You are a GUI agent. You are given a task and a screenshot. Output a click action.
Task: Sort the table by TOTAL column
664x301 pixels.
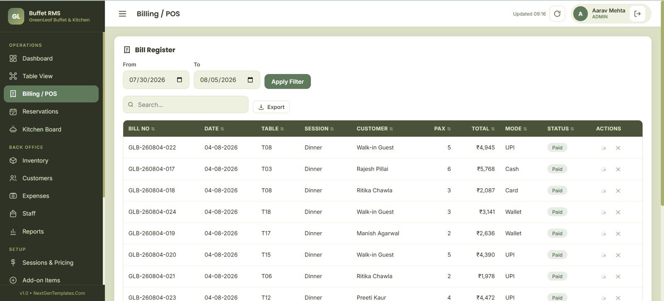click(x=483, y=129)
